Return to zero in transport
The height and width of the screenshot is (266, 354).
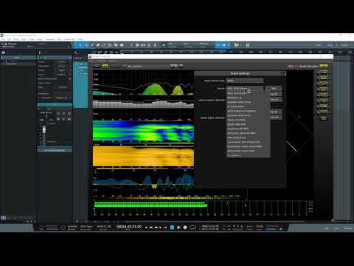166,228
